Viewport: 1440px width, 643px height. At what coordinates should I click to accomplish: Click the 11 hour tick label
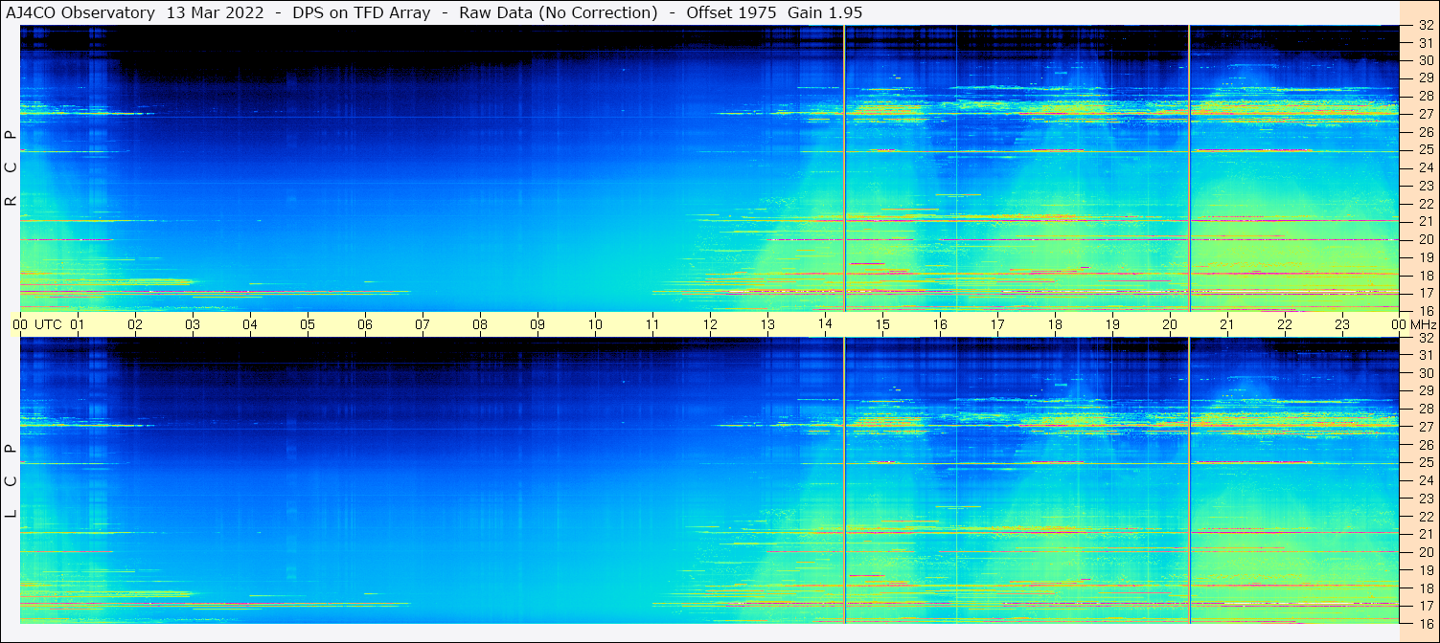click(x=652, y=324)
